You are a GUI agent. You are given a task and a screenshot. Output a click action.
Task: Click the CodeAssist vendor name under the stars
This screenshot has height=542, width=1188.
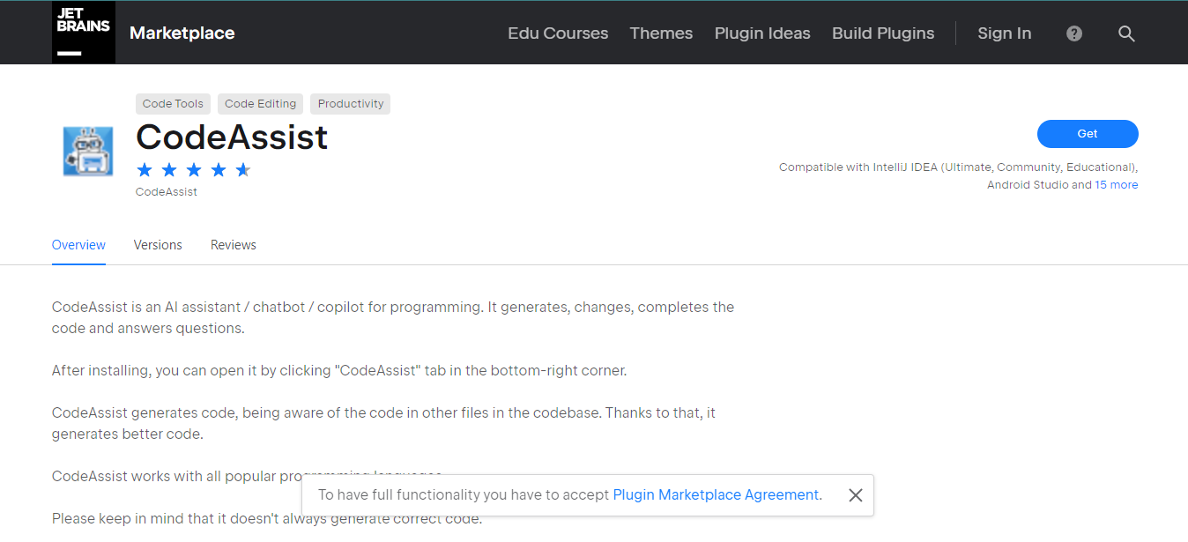tap(167, 191)
